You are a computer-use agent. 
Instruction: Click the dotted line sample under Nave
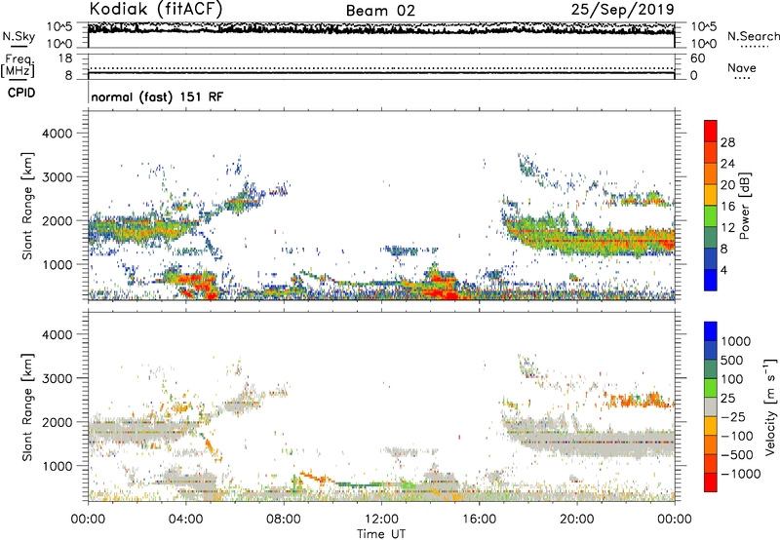tap(742, 78)
